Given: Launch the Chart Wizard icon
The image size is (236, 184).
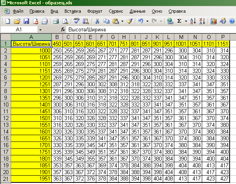Looking at the screenshot, I should coord(213,21).
